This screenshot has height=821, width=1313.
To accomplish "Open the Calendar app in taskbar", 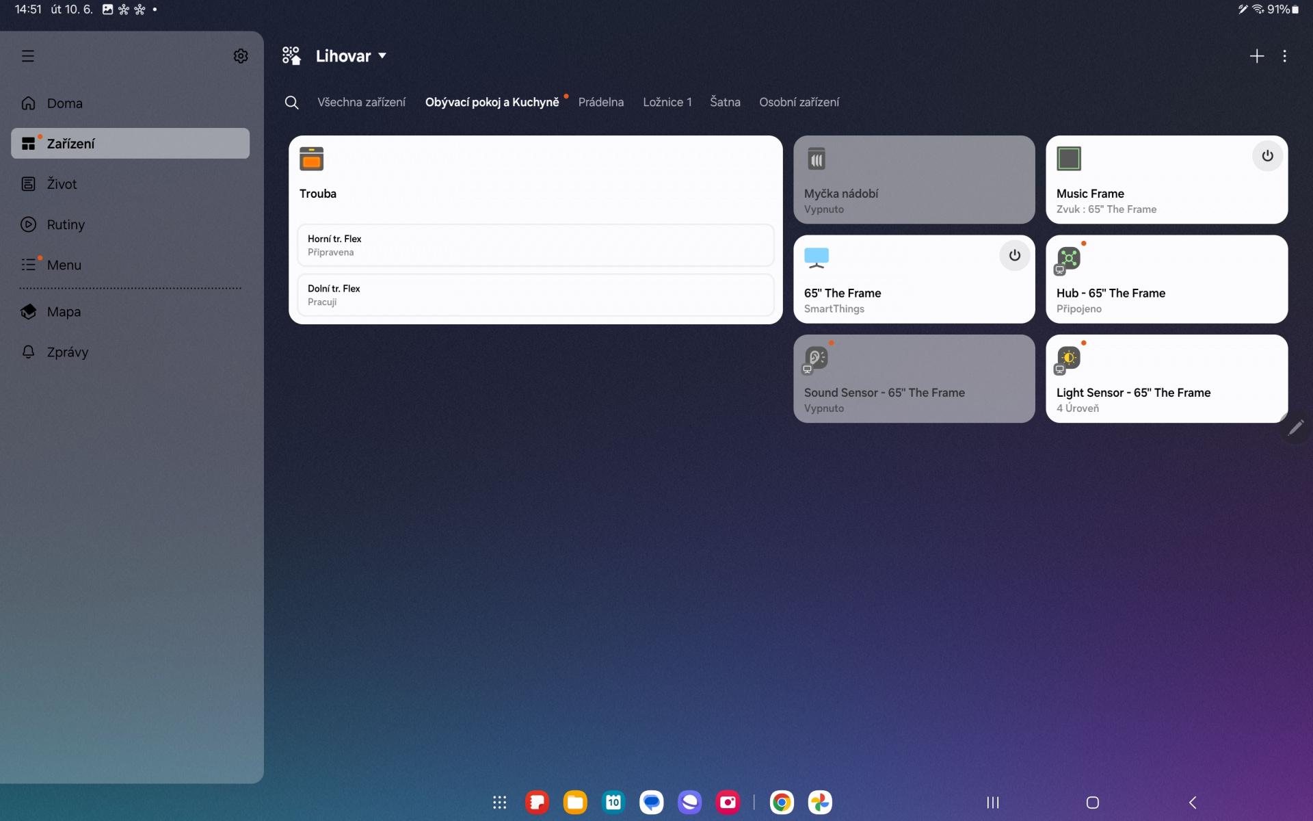I will pyautogui.click(x=613, y=803).
